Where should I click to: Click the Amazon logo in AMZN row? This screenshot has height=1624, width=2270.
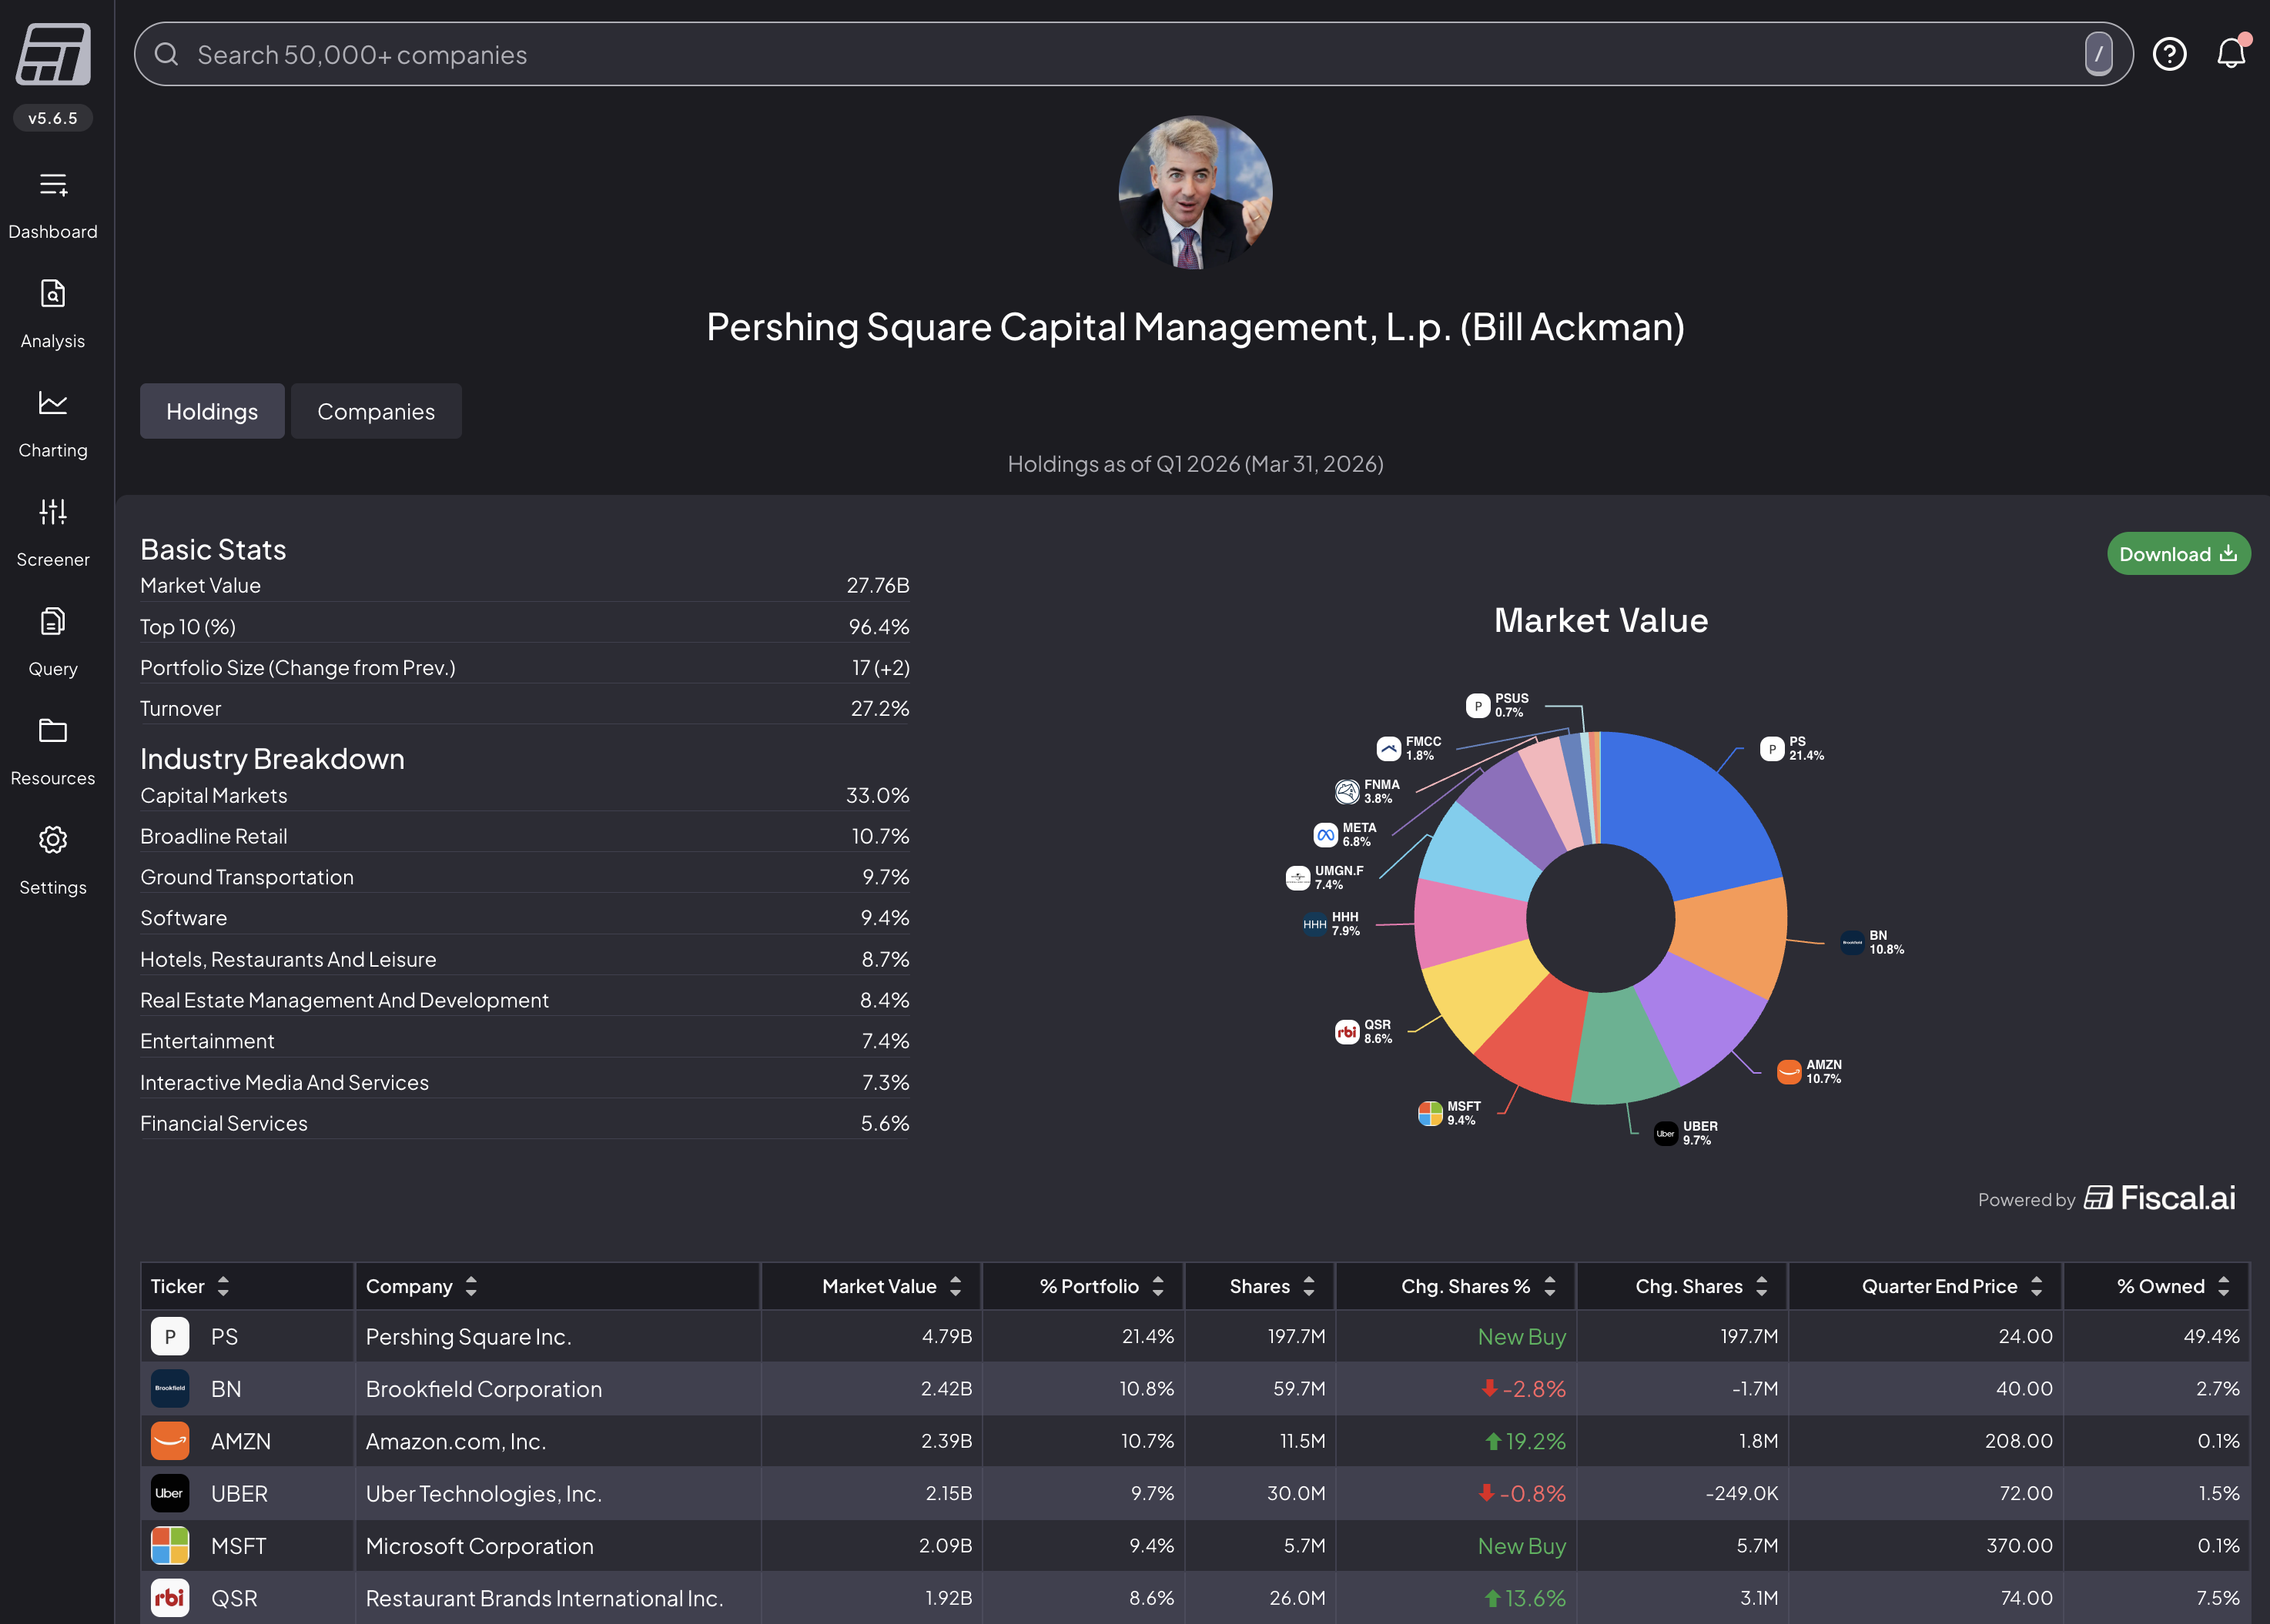[x=170, y=1441]
